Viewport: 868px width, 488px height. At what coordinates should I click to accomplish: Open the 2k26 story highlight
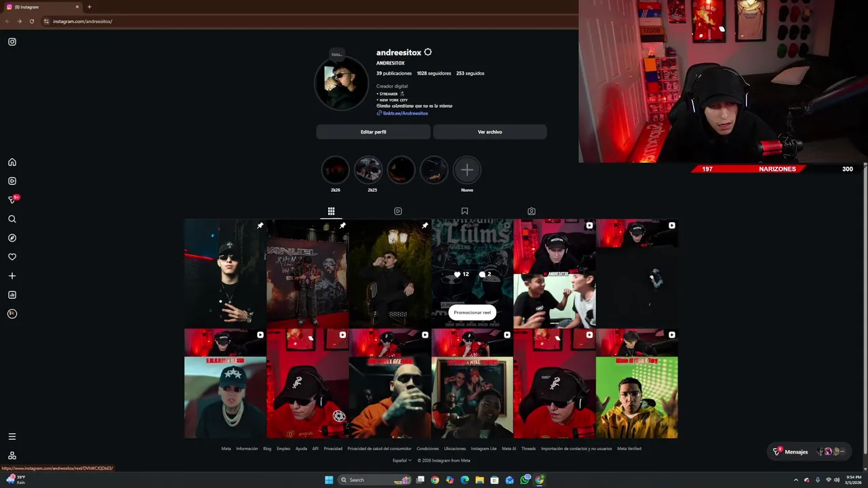click(335, 170)
